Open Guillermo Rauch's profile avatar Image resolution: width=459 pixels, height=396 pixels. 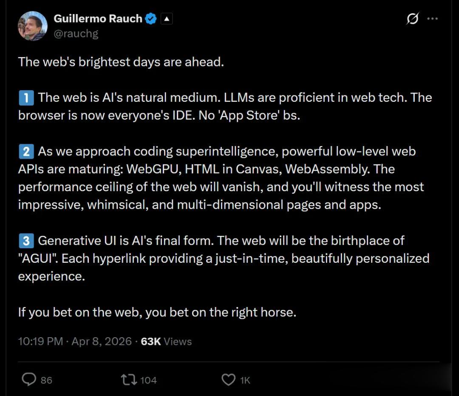[33, 26]
